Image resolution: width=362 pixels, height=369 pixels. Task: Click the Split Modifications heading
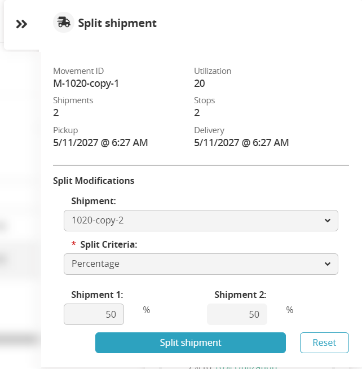pyautogui.click(x=94, y=181)
